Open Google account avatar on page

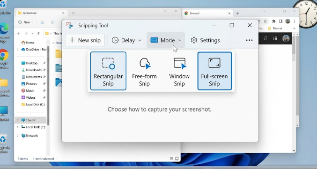tap(286, 38)
